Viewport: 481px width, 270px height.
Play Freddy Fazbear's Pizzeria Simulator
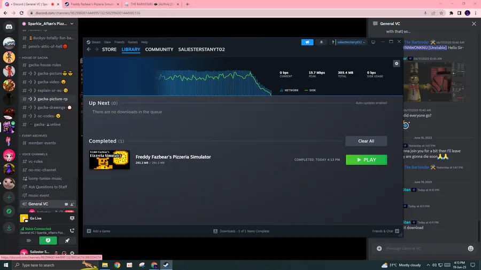tap(366, 160)
